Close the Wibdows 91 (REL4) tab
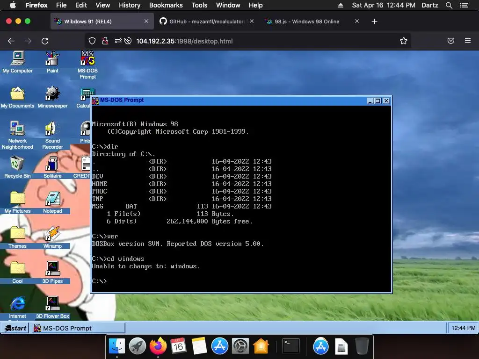This screenshot has width=479, height=359. point(146,21)
